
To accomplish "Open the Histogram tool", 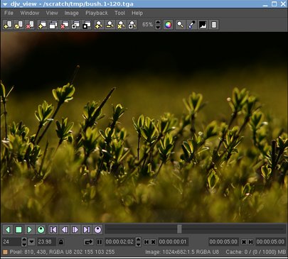I will (x=203, y=25).
